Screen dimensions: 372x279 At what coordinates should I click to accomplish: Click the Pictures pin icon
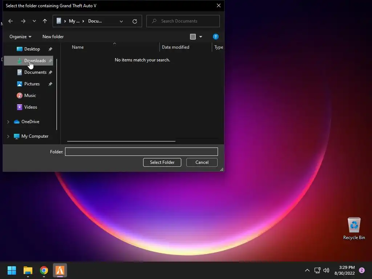[50, 84]
